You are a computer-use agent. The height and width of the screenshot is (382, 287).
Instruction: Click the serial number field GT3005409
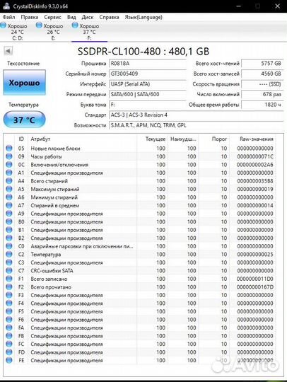pos(148,74)
